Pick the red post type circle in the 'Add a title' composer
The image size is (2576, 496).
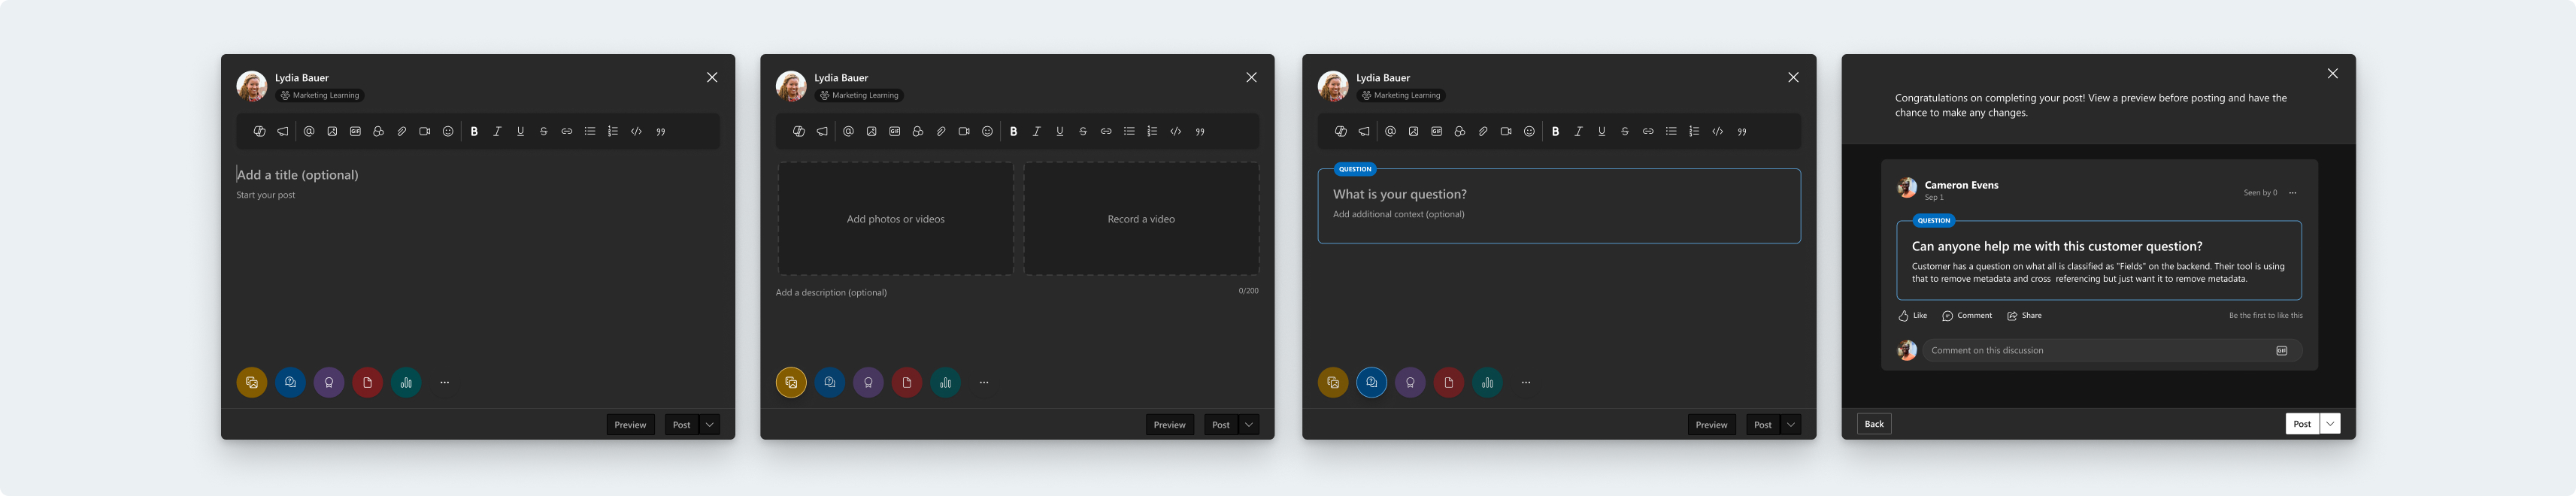367,382
